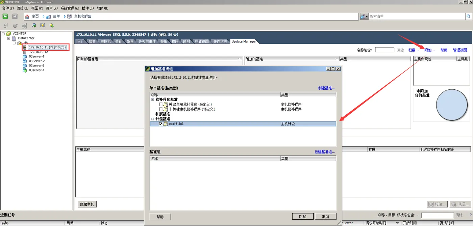Click the VM icon beside 03server-3
The image size is (473, 226).
click(25, 66)
